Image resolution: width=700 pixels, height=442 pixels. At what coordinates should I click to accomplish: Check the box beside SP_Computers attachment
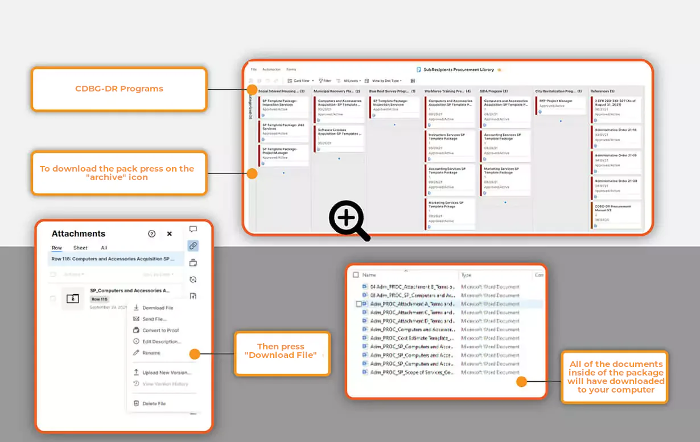point(53,298)
